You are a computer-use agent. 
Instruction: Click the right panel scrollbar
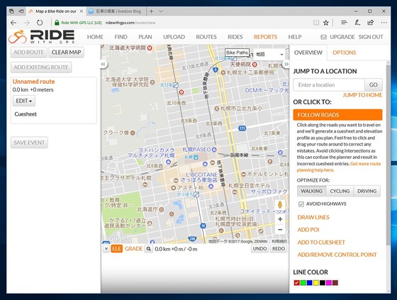[388, 155]
